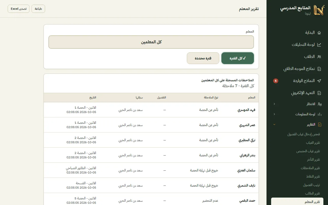
Task: Select the كل الفترة period option
Action: pos(238,58)
